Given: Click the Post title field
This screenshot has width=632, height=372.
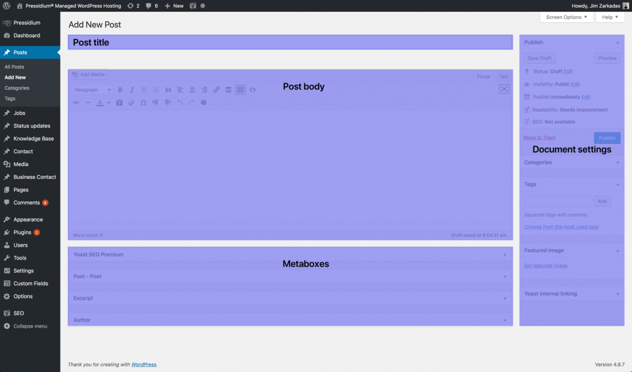Looking at the screenshot, I should coord(290,43).
